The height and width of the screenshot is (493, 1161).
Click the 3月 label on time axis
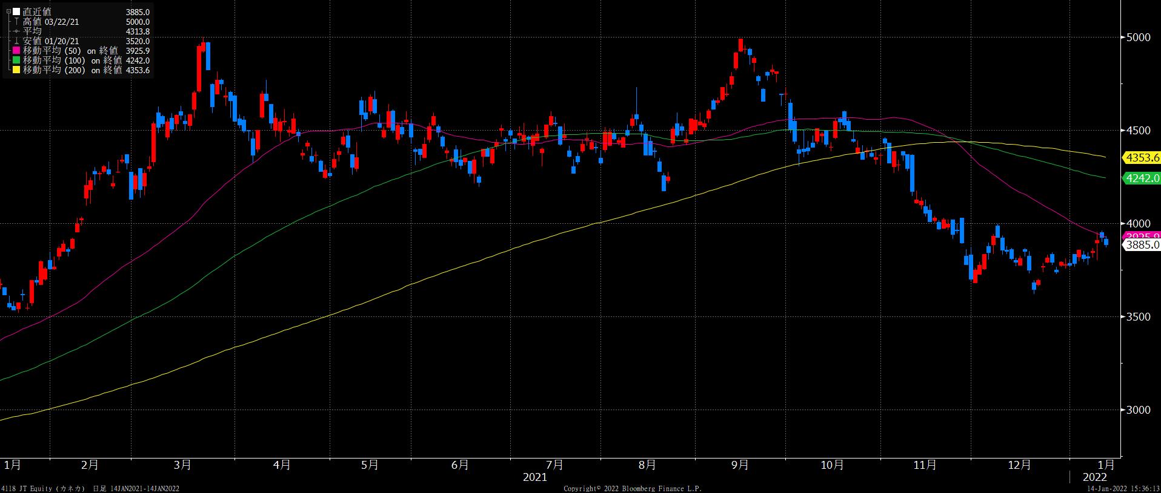pyautogui.click(x=182, y=465)
